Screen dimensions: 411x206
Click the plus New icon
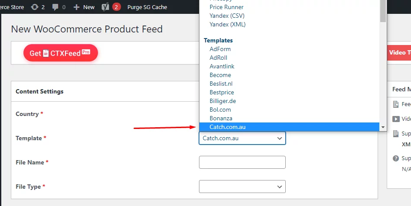click(76, 7)
